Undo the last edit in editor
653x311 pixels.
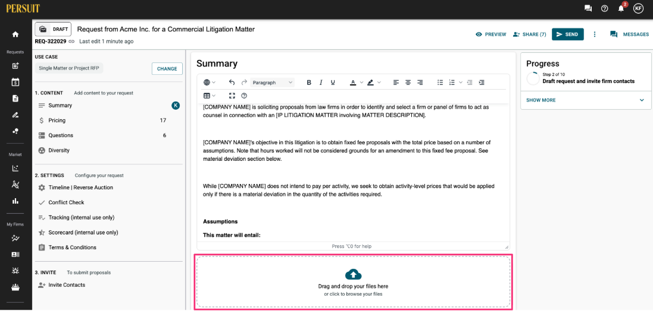click(x=232, y=82)
